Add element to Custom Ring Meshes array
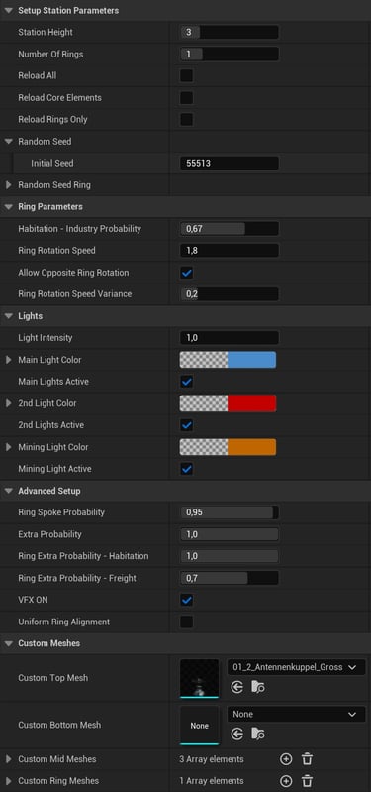The width and height of the screenshot is (371, 792). (286, 781)
